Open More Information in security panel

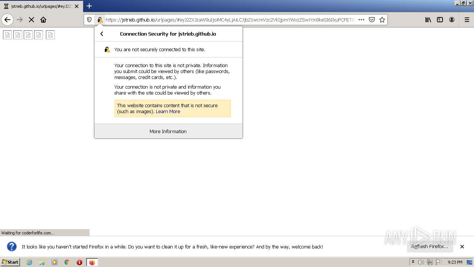[168, 131]
